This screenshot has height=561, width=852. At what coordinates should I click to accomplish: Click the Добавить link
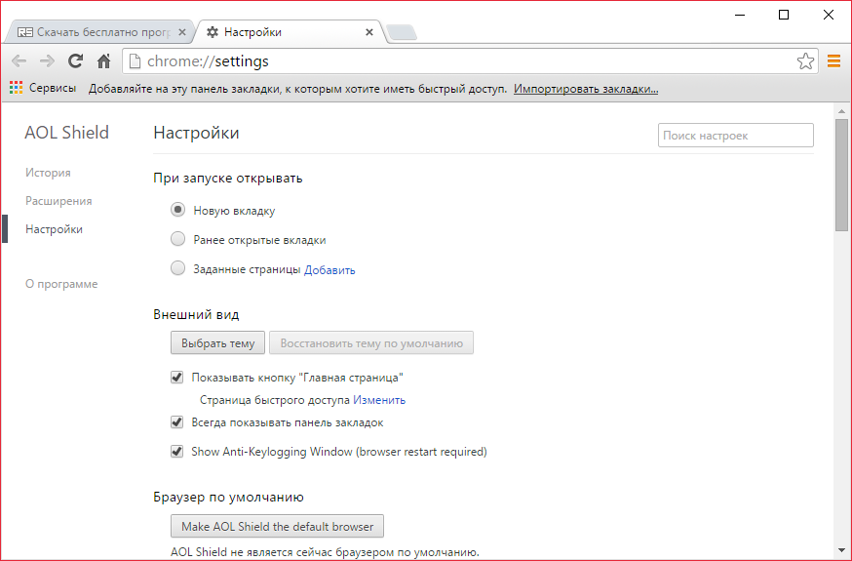point(329,270)
